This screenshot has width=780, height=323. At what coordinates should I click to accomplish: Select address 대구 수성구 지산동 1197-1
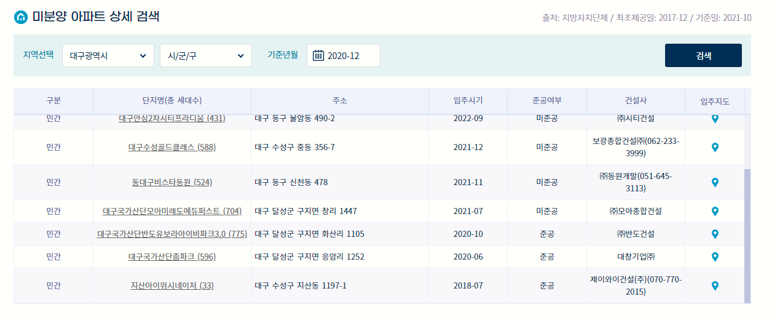(301, 285)
